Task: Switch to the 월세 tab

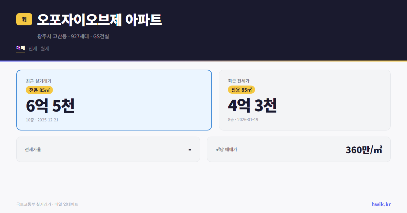Action: (x=45, y=48)
